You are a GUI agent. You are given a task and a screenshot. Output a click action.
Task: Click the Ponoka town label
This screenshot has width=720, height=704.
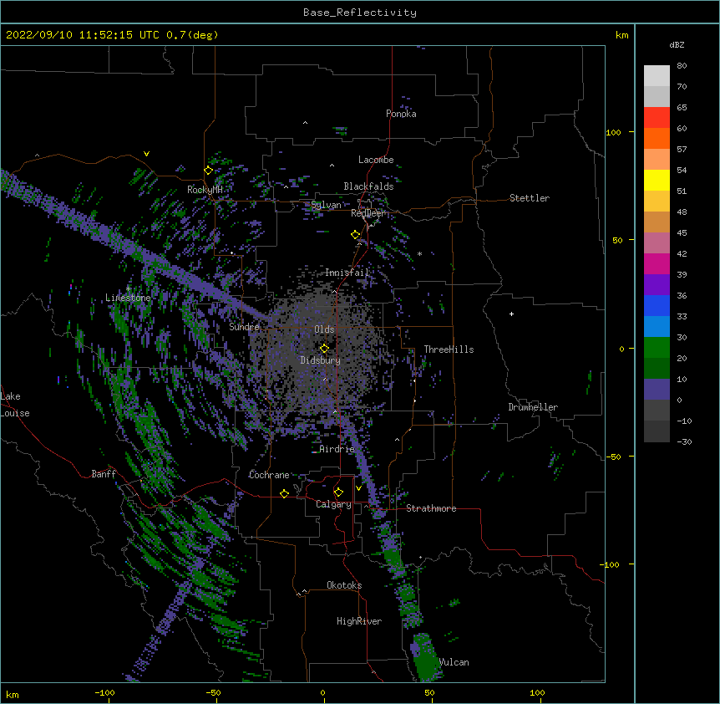coord(401,114)
